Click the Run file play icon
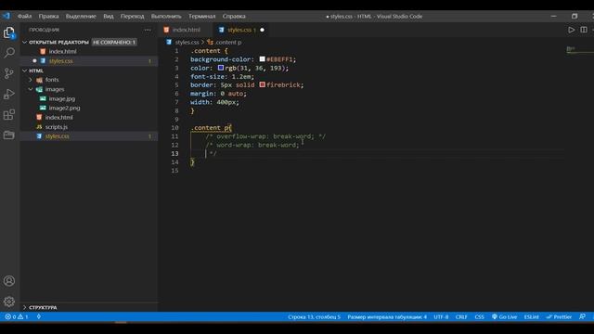Viewport: 594px width, 334px height. (572, 30)
